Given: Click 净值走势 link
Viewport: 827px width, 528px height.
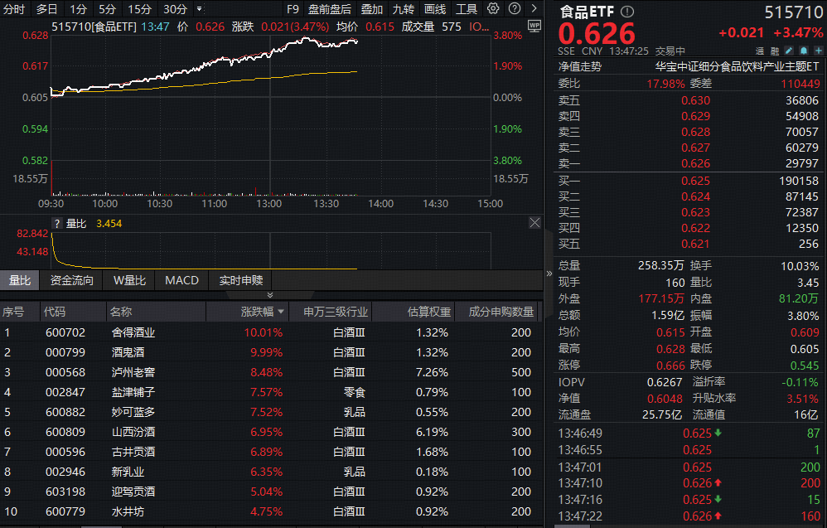Looking at the screenshot, I should 580,66.
